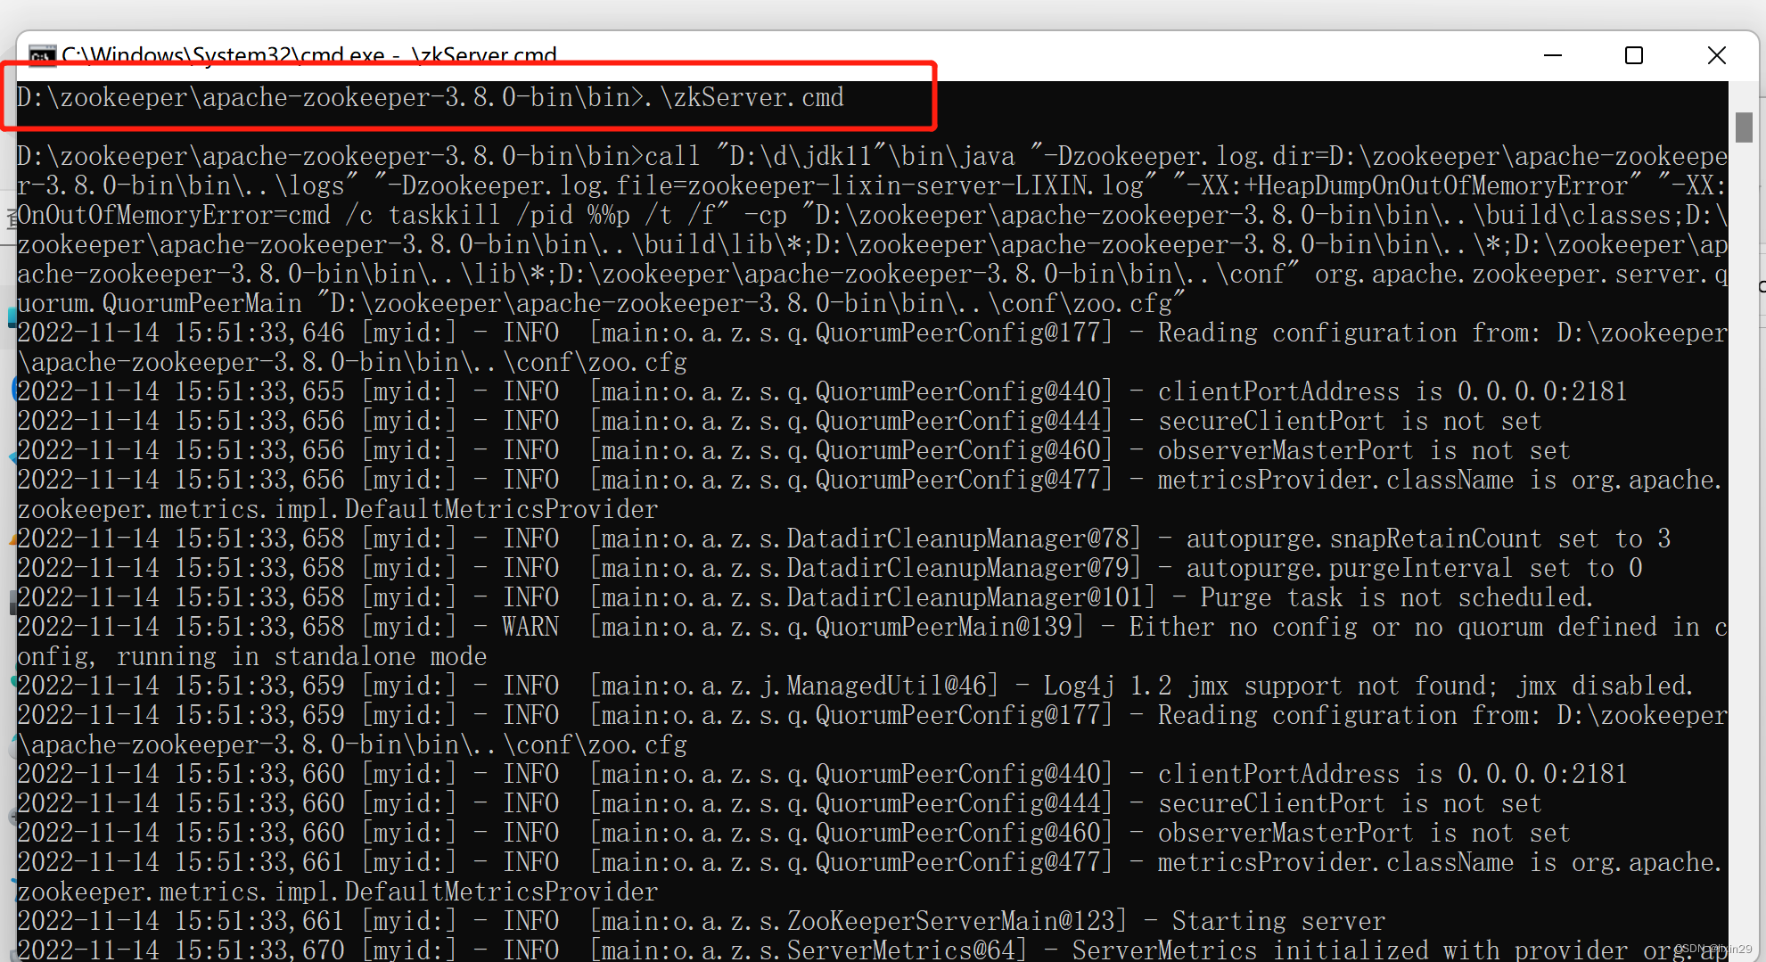The height and width of the screenshot is (962, 1766).
Task: Click the cmd.exe icon in the title bar
Action: 41,55
